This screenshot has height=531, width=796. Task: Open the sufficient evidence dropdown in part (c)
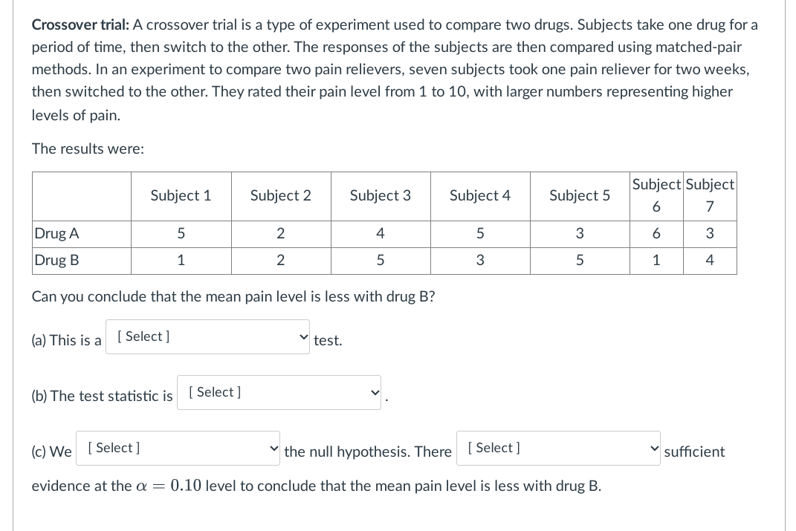tap(558, 448)
